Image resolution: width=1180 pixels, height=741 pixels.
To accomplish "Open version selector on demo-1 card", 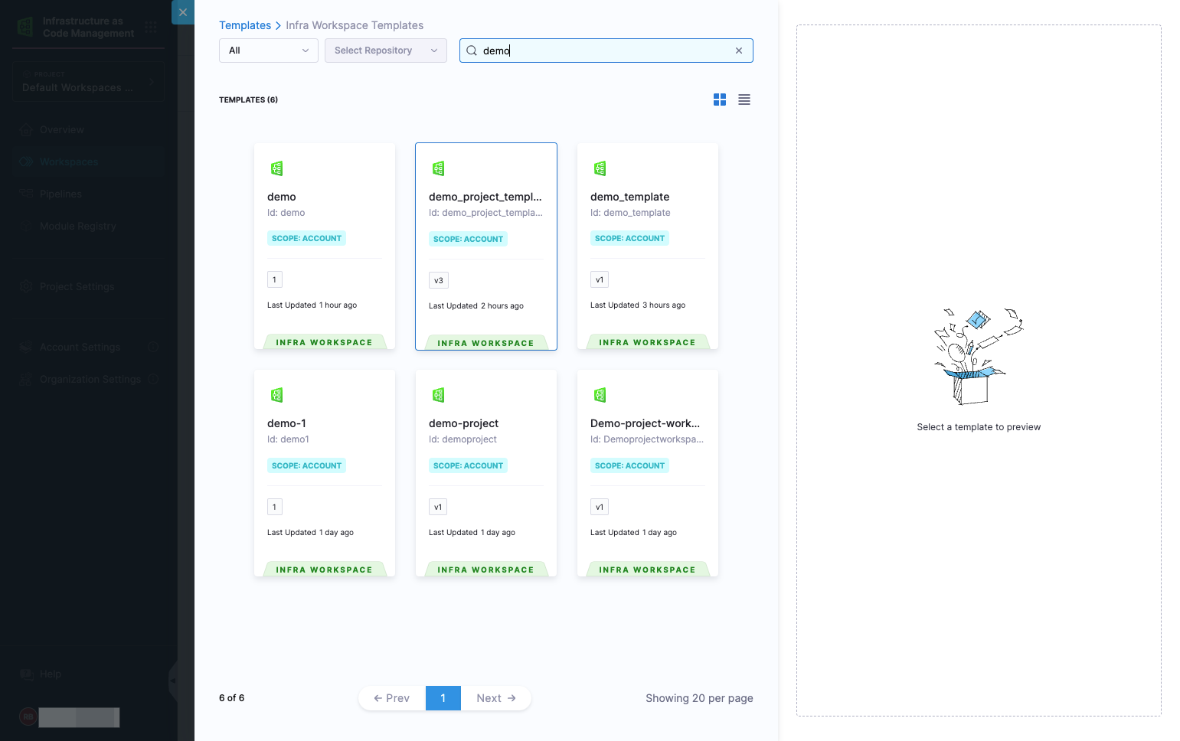I will (275, 507).
